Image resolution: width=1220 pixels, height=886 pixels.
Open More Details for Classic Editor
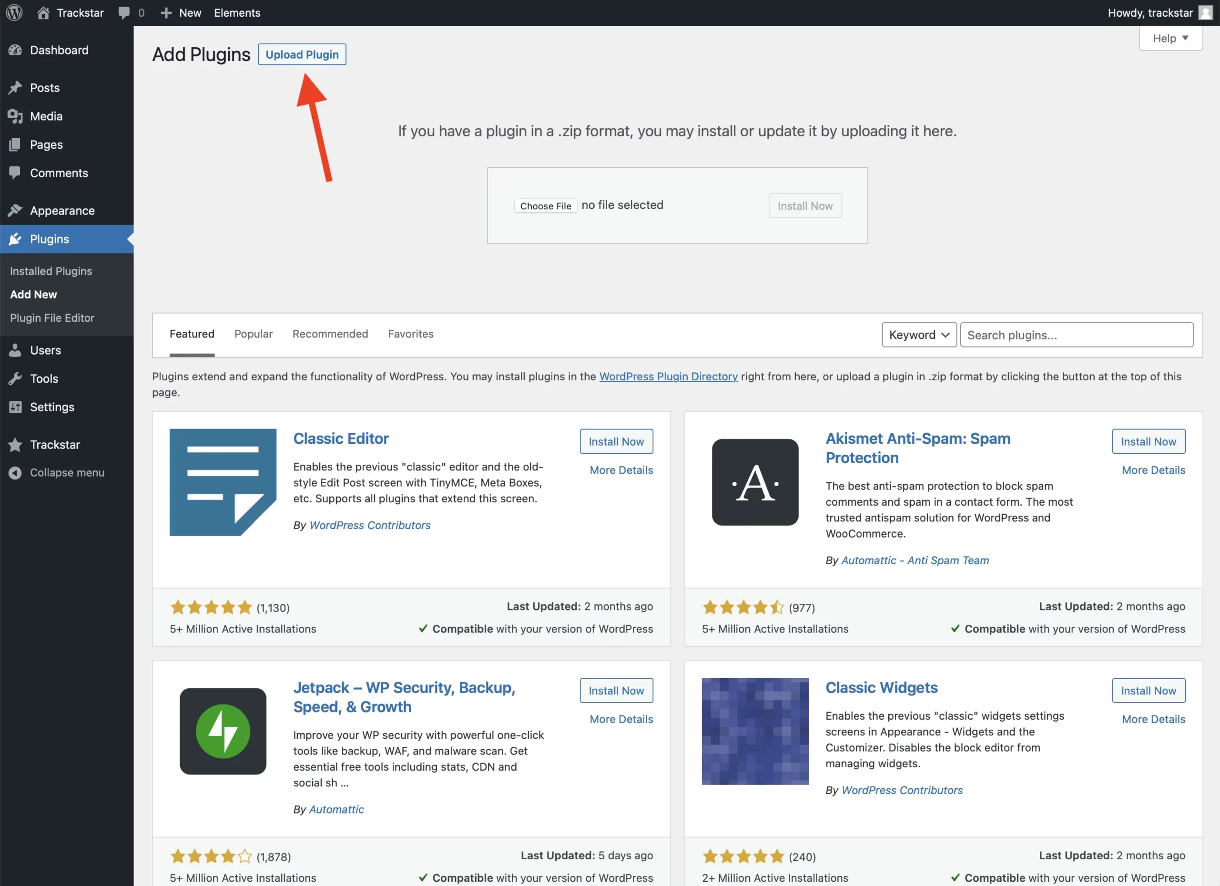[x=621, y=470]
